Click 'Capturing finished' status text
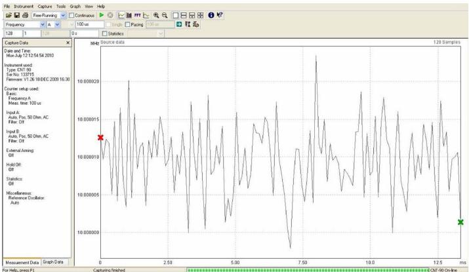The image size is (469, 272). (x=109, y=270)
